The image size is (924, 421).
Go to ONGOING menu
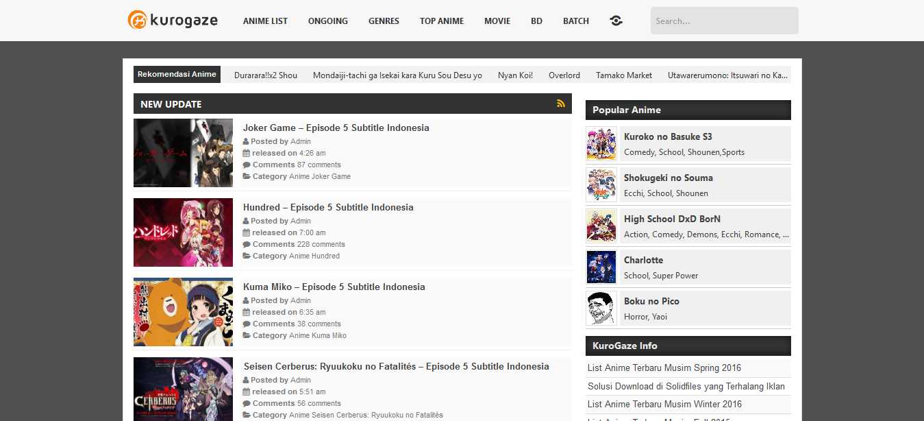(x=328, y=21)
